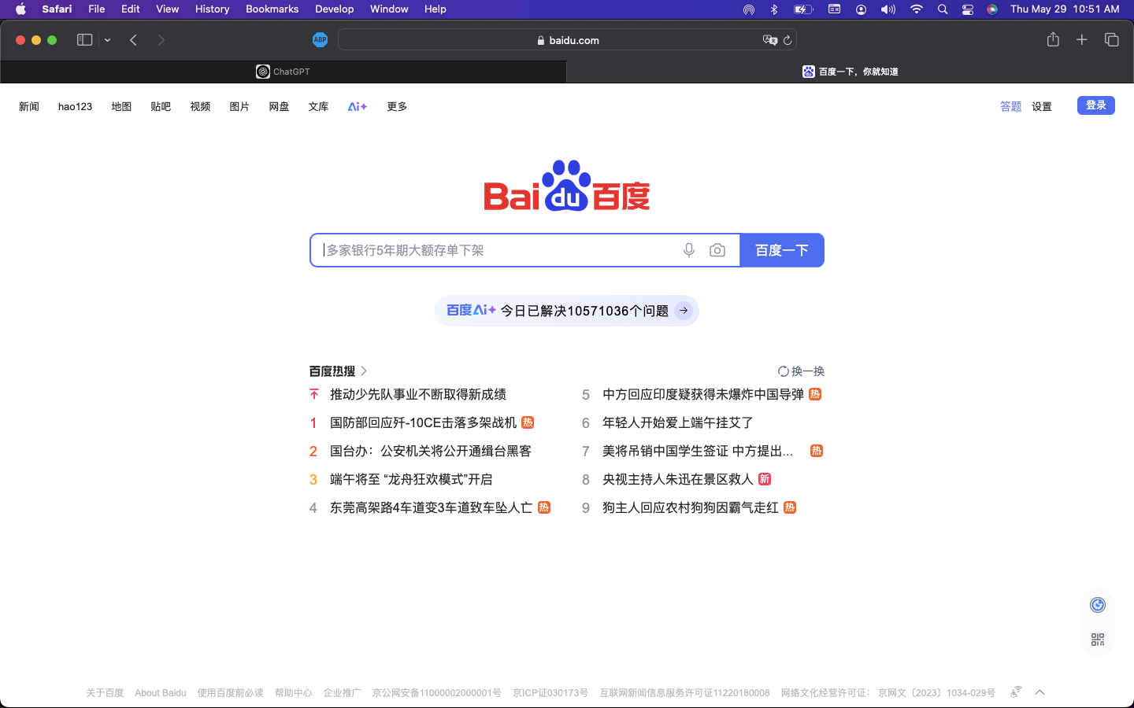The width and height of the screenshot is (1134, 708).
Task: Reload the page icon
Action: [787, 40]
